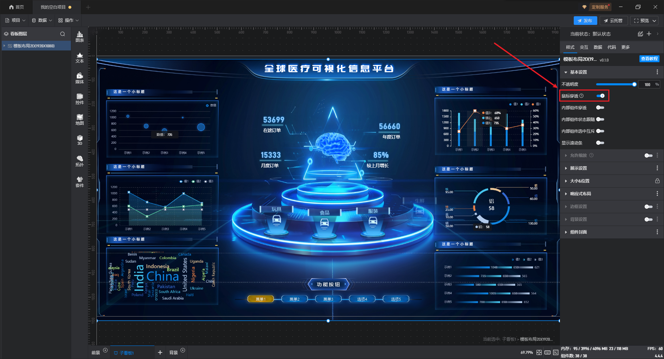Switch to the 交互 tab

pyautogui.click(x=584, y=47)
